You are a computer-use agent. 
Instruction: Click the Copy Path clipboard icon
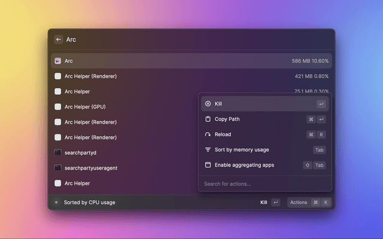pos(208,119)
